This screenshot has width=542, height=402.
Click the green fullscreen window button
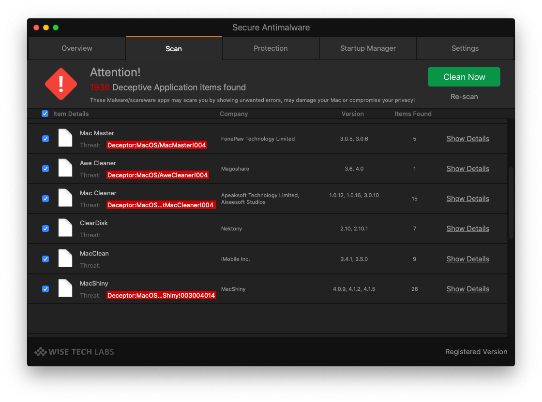56,28
